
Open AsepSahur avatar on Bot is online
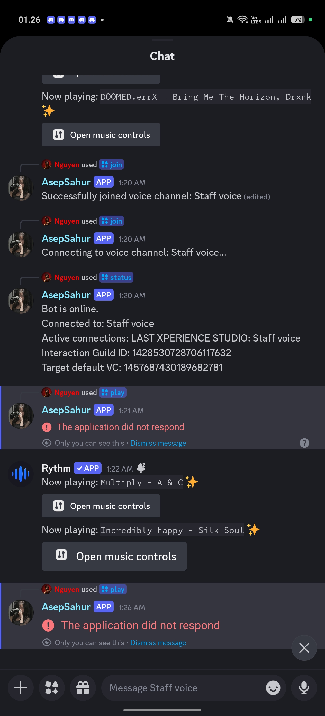click(21, 301)
